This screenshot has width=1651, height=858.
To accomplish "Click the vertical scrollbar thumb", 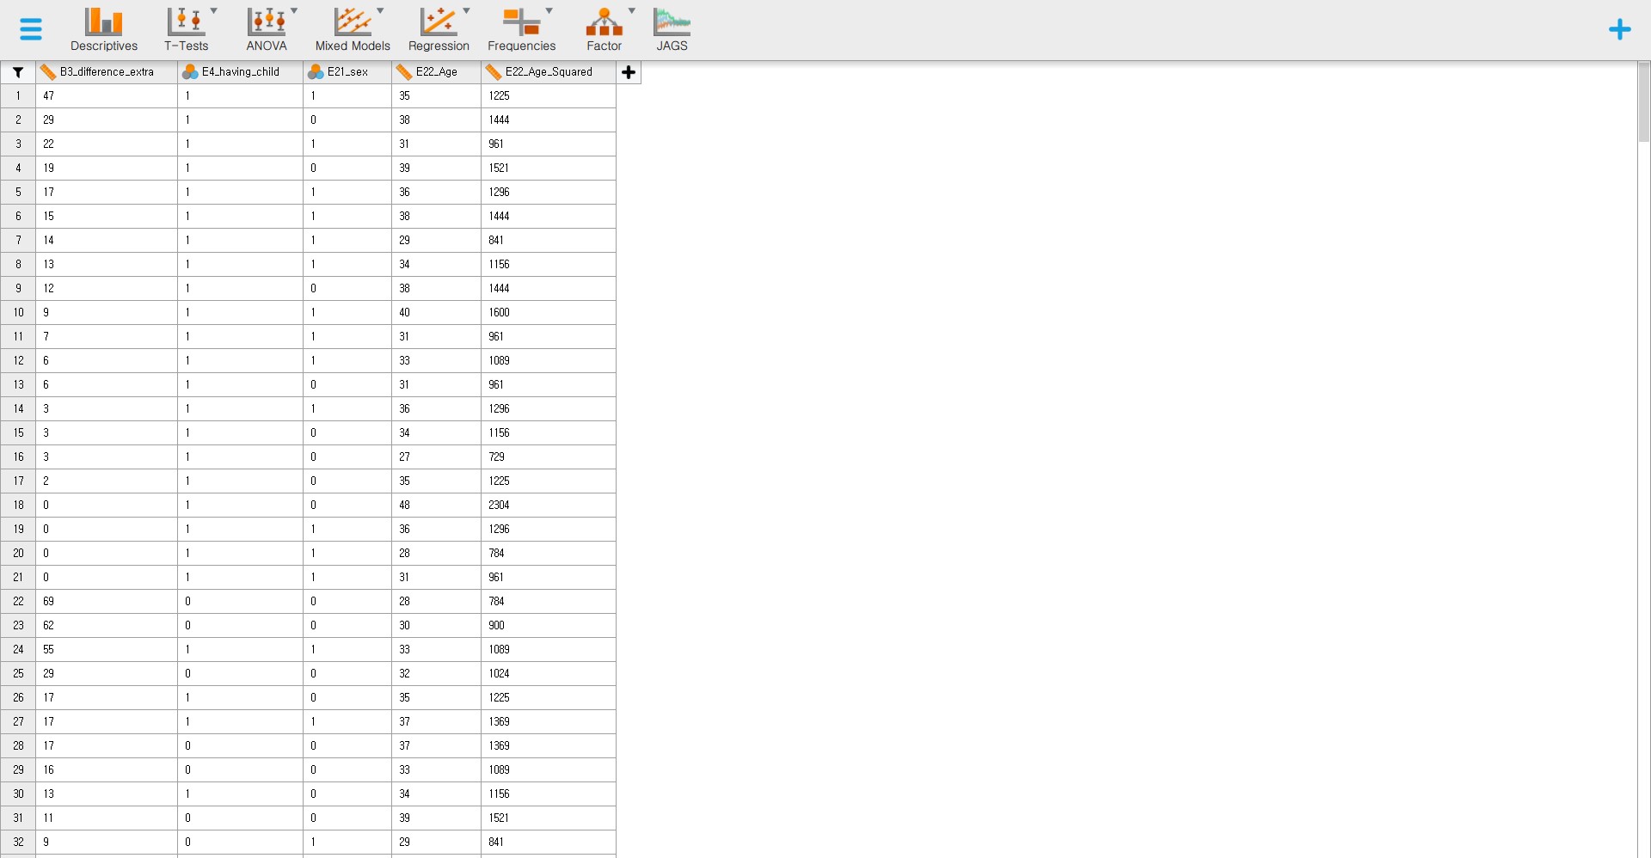I will (x=1643, y=103).
